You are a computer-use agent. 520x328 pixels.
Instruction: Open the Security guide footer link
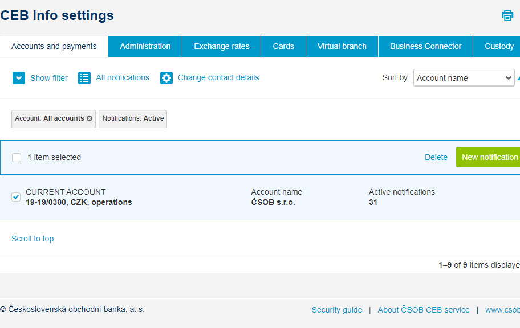point(337,310)
